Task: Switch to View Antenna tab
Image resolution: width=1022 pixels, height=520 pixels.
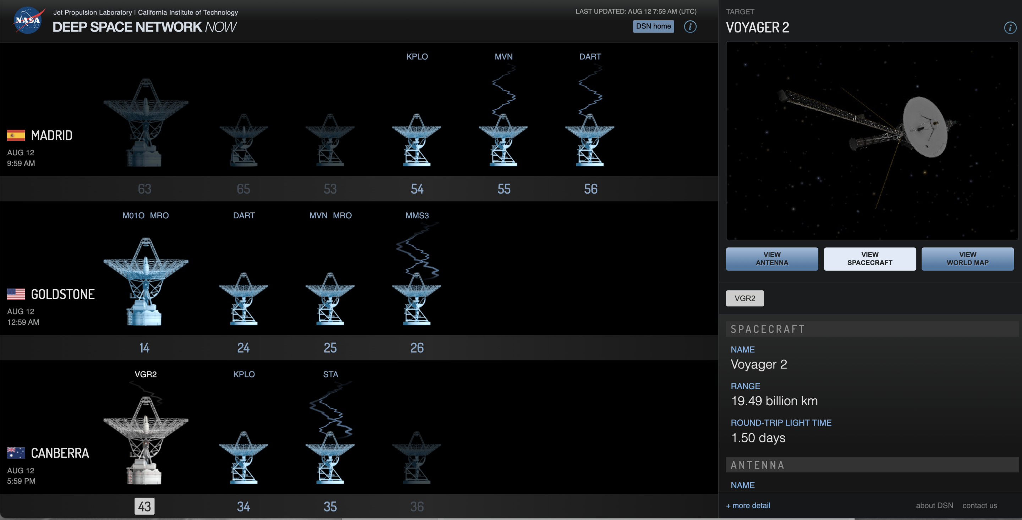Action: click(772, 259)
